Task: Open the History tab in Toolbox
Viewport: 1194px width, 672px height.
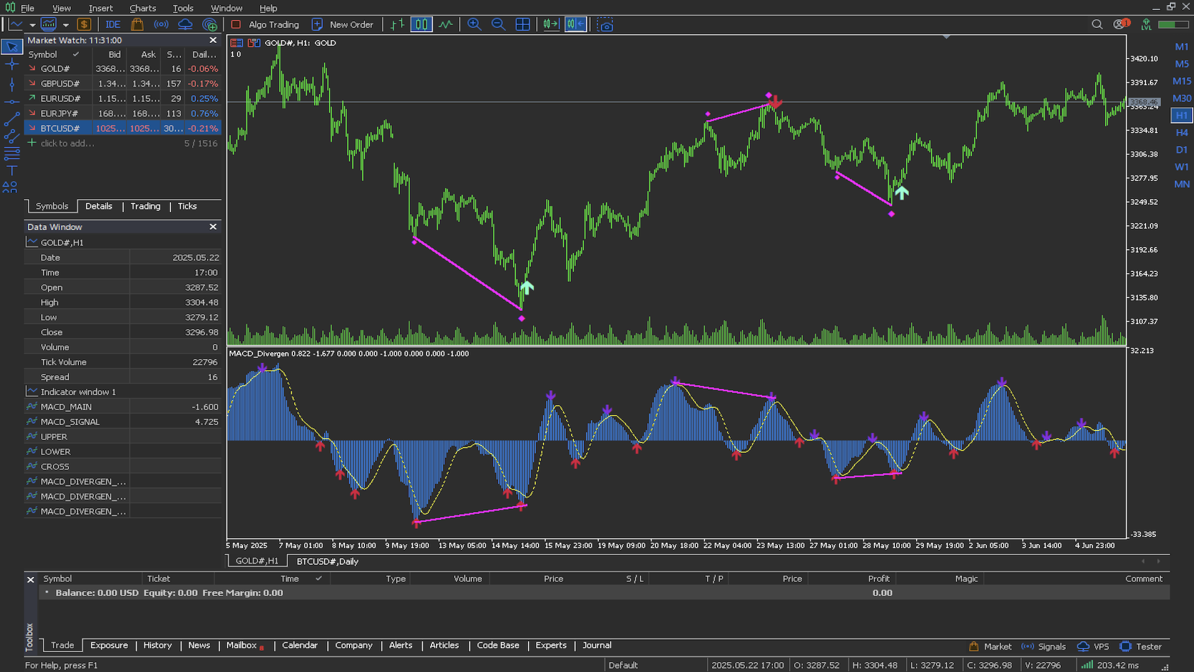Action: (x=157, y=645)
